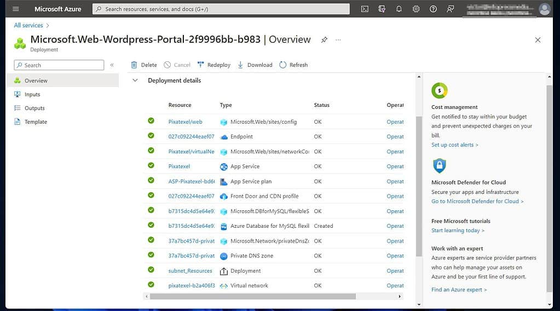This screenshot has width=560, height=311.
Task: Open the more options ellipsis beside the title
Action: pyautogui.click(x=338, y=39)
